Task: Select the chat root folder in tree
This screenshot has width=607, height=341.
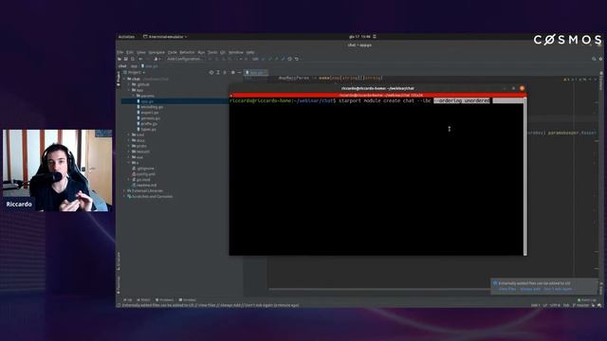Action: 136,79
